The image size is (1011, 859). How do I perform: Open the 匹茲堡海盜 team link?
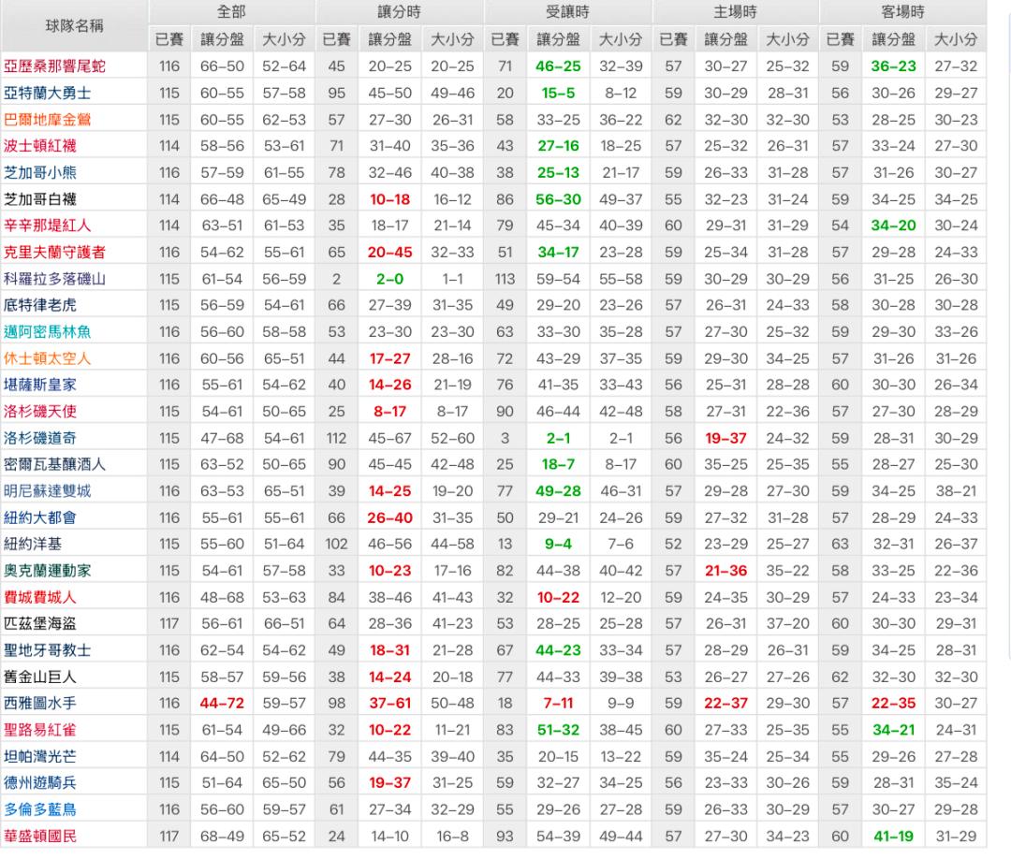point(40,624)
